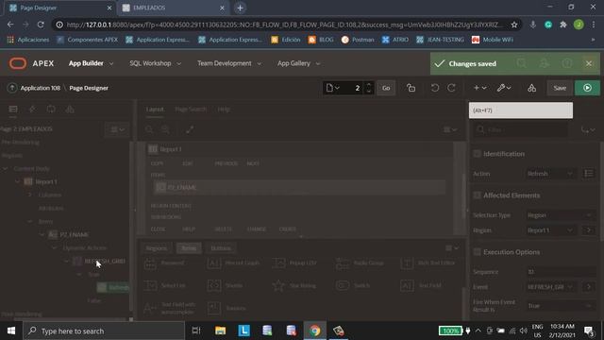Pick the Radio Group item from gallery

click(360, 263)
